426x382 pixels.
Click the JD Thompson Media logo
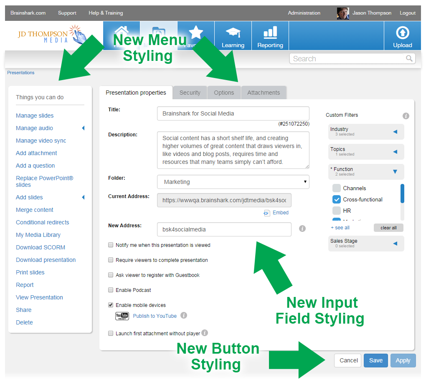click(52, 35)
